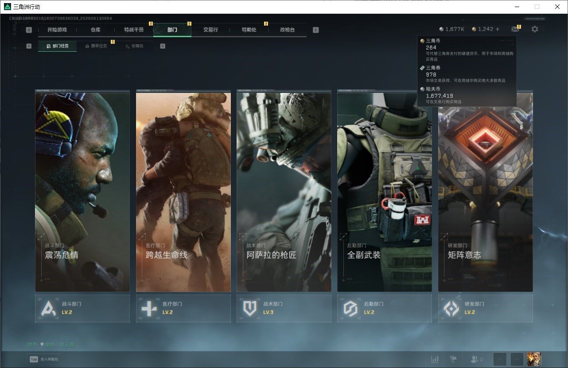
Task: Switch to the 开始游戏 tab
Action: click(57, 30)
